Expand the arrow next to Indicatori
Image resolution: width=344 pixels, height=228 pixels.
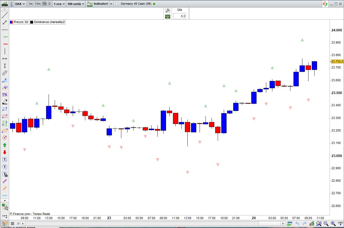[111, 4]
